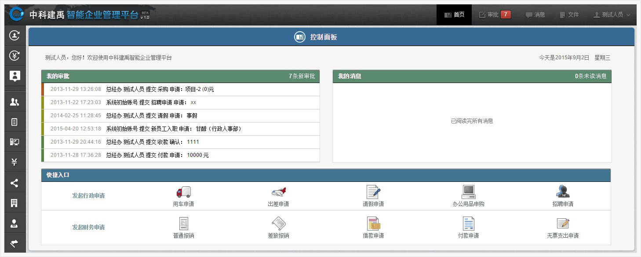Open approval row 付款 申请: 10000 元
The width and height of the screenshot is (641, 257).
click(x=181, y=155)
